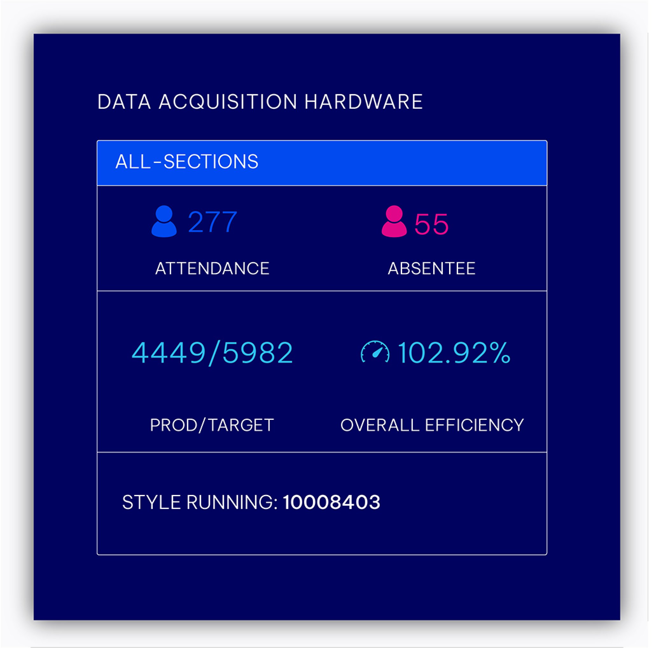
Task: Click the 102.92% efficiency value
Action: point(454,353)
